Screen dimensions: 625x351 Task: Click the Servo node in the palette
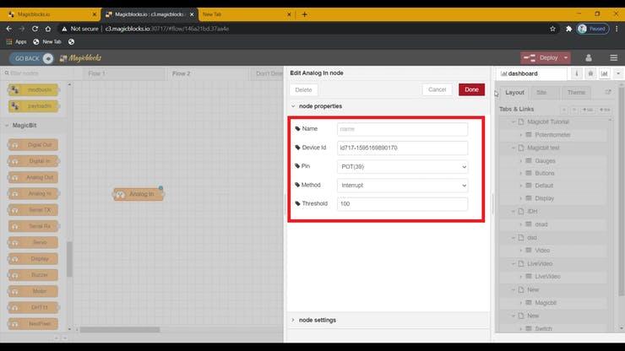click(x=34, y=241)
